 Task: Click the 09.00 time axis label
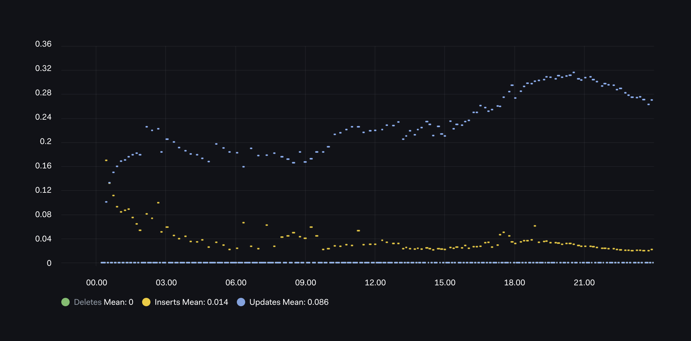305,283
